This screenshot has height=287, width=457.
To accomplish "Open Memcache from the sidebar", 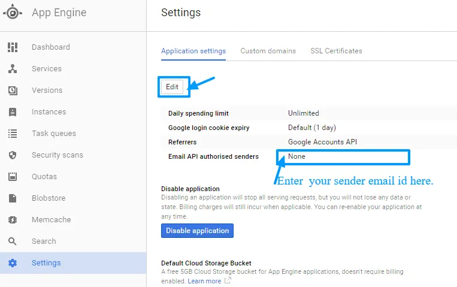I will (73, 220).
